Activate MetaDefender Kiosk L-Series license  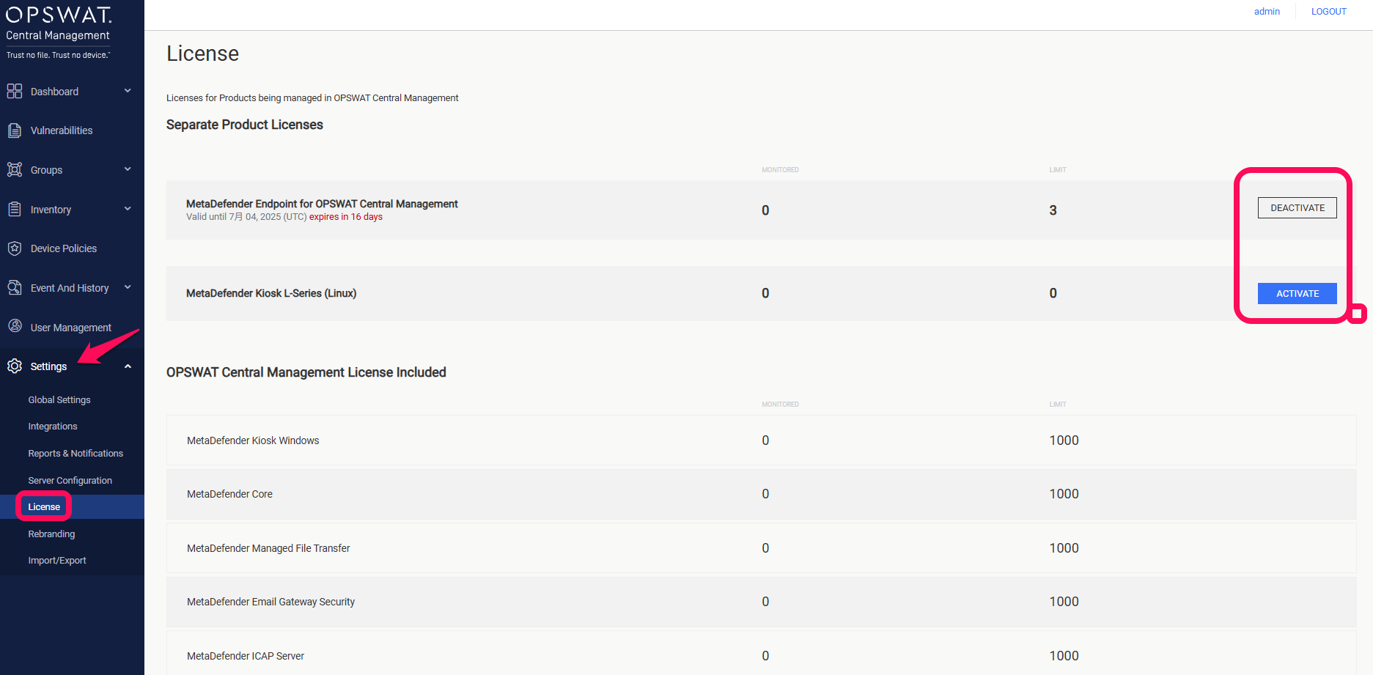(x=1297, y=293)
